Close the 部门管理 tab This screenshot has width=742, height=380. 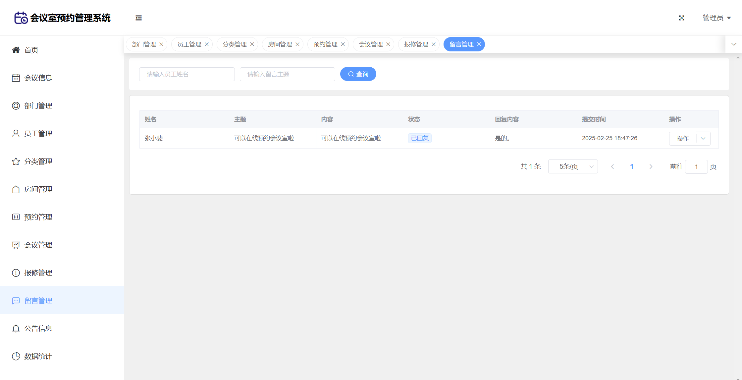(161, 44)
